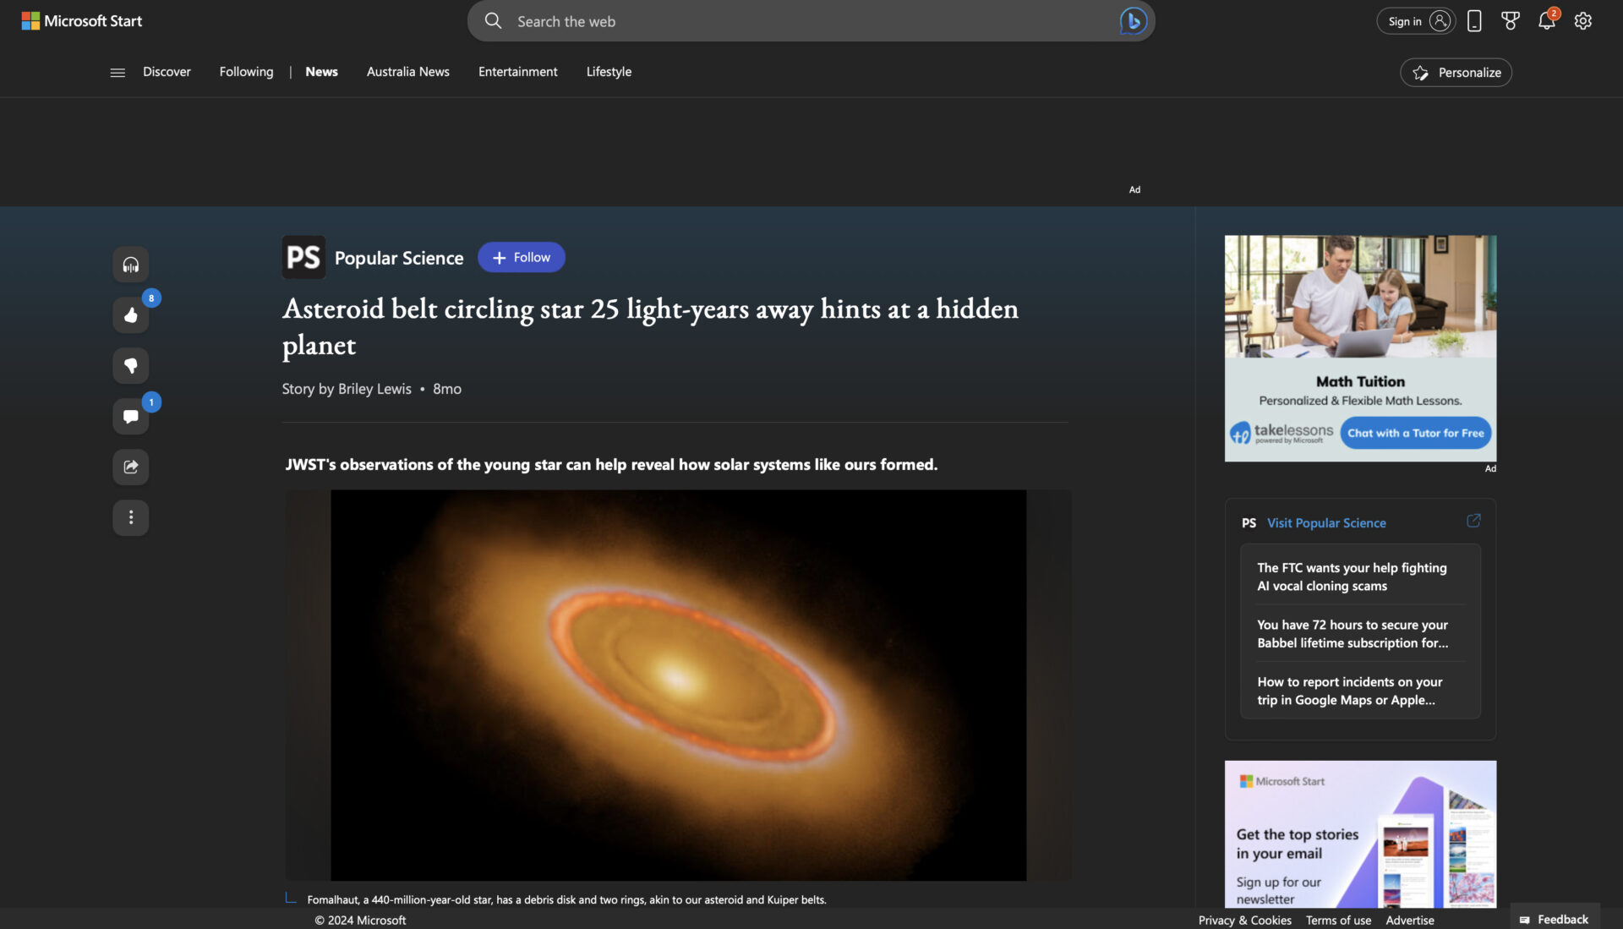The height and width of the screenshot is (929, 1623).
Task: Click the top banner Ad label
Action: click(x=1134, y=189)
